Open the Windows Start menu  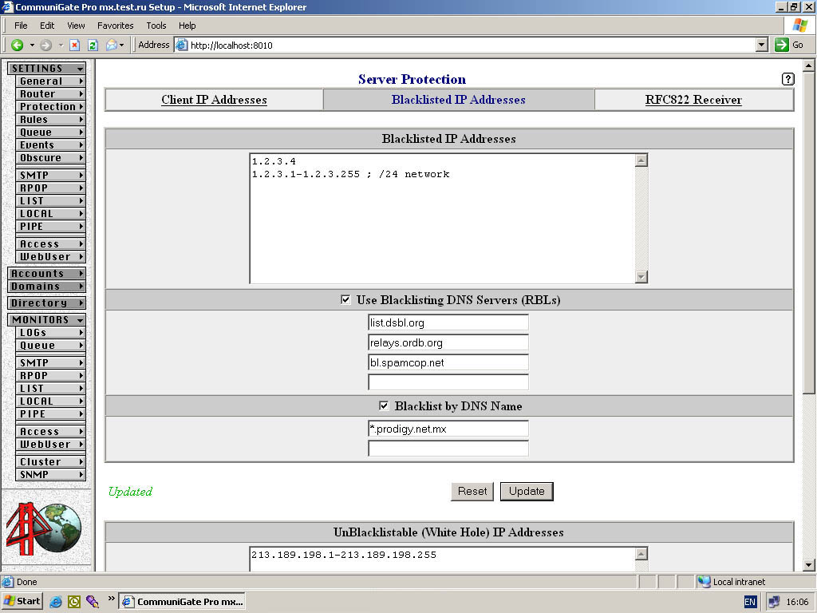22,601
